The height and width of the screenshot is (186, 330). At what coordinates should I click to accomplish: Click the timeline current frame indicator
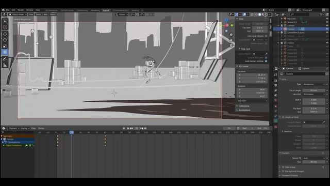(72, 132)
